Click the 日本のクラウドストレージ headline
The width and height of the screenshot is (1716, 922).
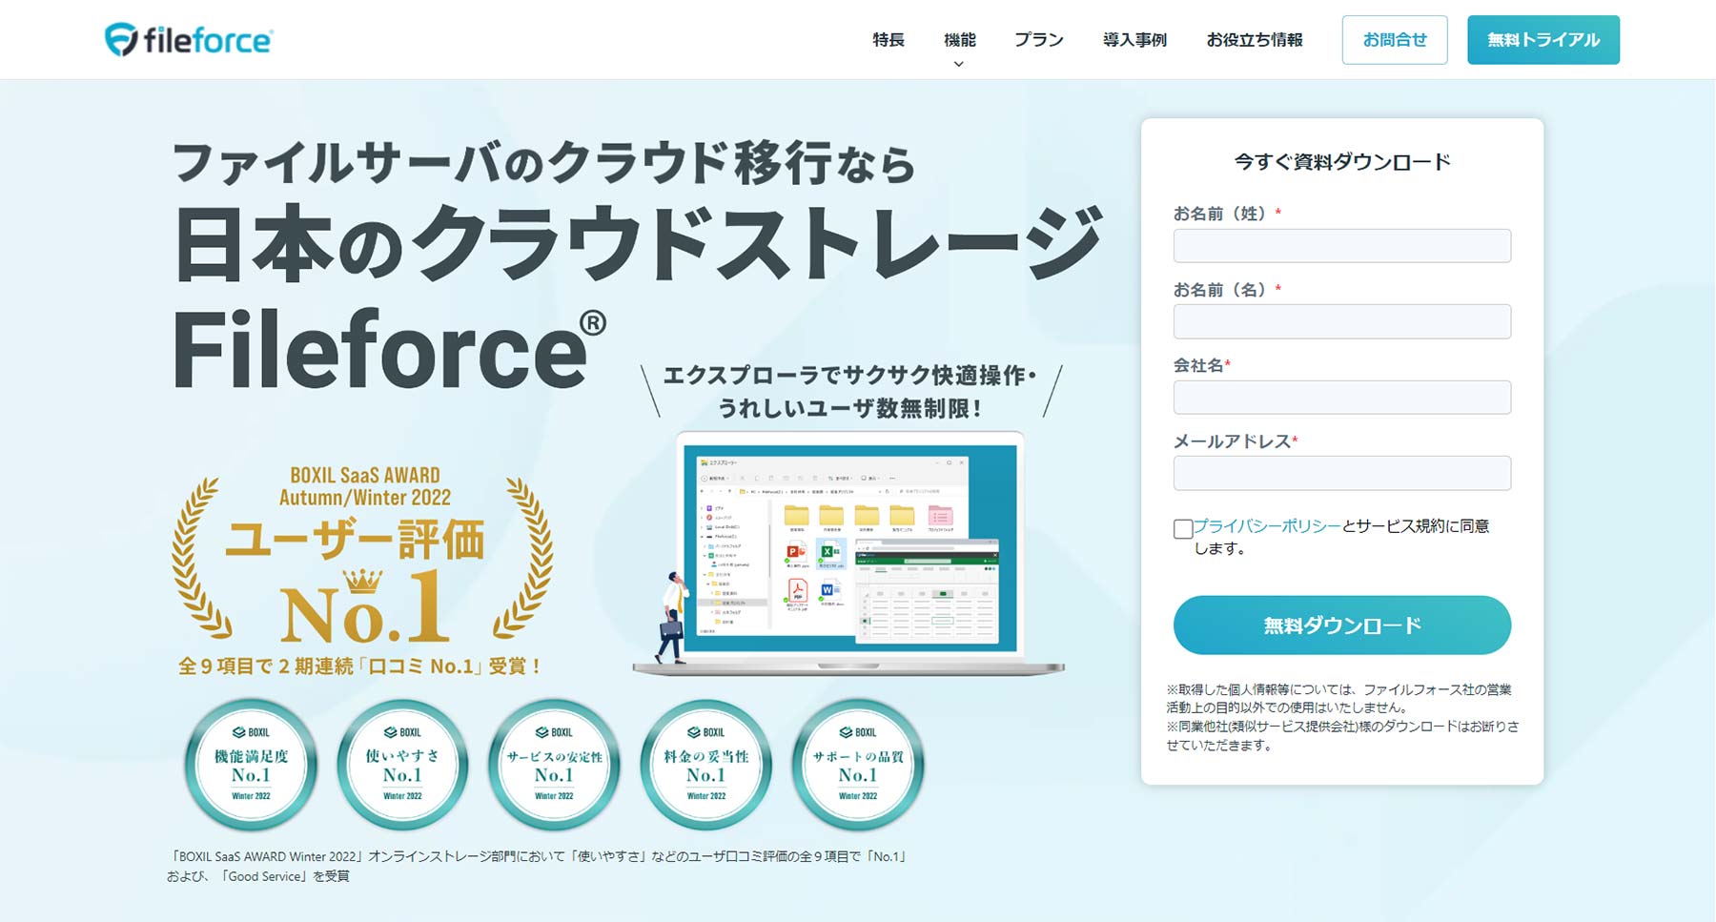638,242
